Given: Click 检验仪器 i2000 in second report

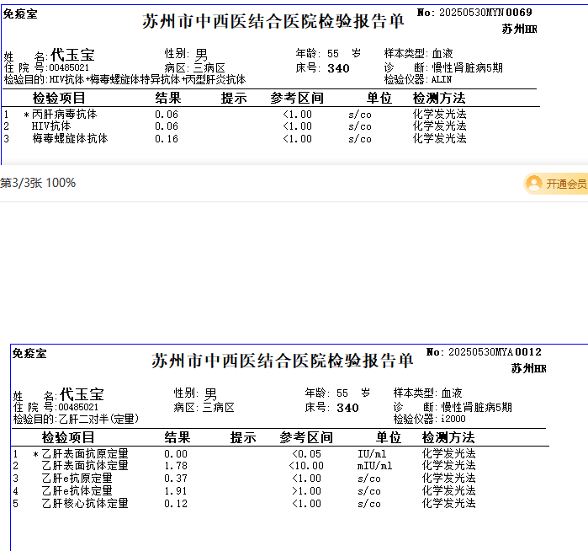Looking at the screenshot, I should point(429,419).
